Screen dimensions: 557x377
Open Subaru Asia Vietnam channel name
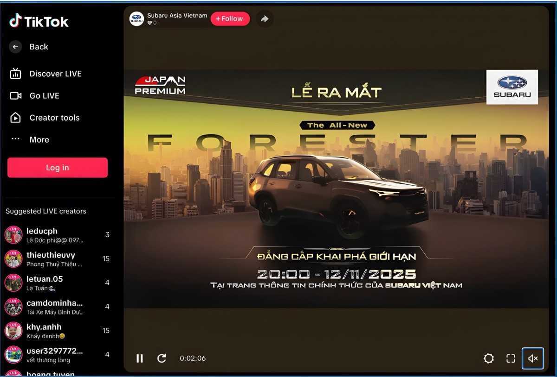[177, 15]
